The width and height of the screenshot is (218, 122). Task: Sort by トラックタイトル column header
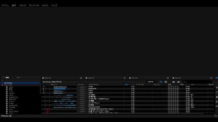coord(94,84)
